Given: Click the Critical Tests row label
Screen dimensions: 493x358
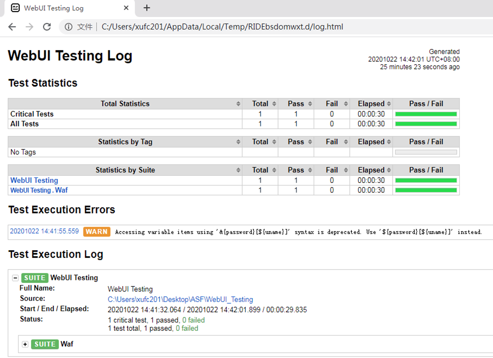Looking at the screenshot, I should [32, 114].
